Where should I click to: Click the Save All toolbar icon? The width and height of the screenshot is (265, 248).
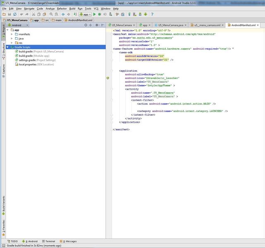[10, 14]
